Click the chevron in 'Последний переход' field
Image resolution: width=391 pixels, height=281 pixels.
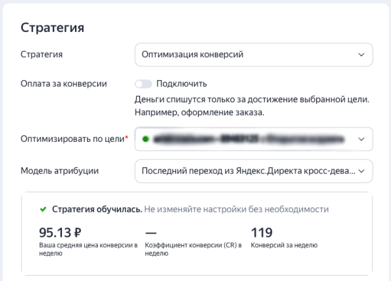tap(361, 171)
